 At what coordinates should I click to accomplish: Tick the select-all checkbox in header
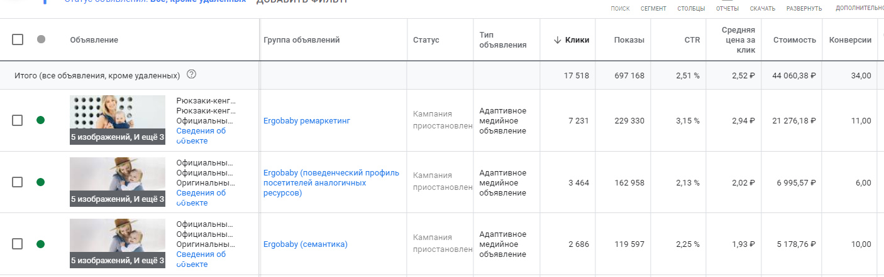coord(18,39)
